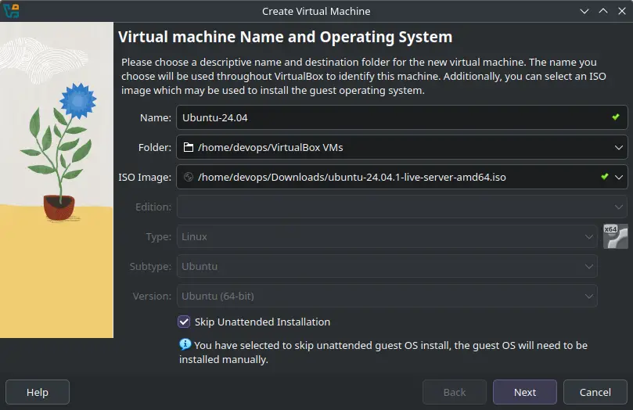Click the VirtualBox logo in title bar

pyautogui.click(x=11, y=11)
